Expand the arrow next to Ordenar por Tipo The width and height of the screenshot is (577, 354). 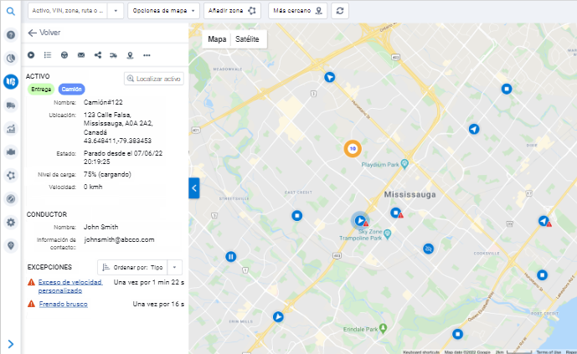[175, 267]
